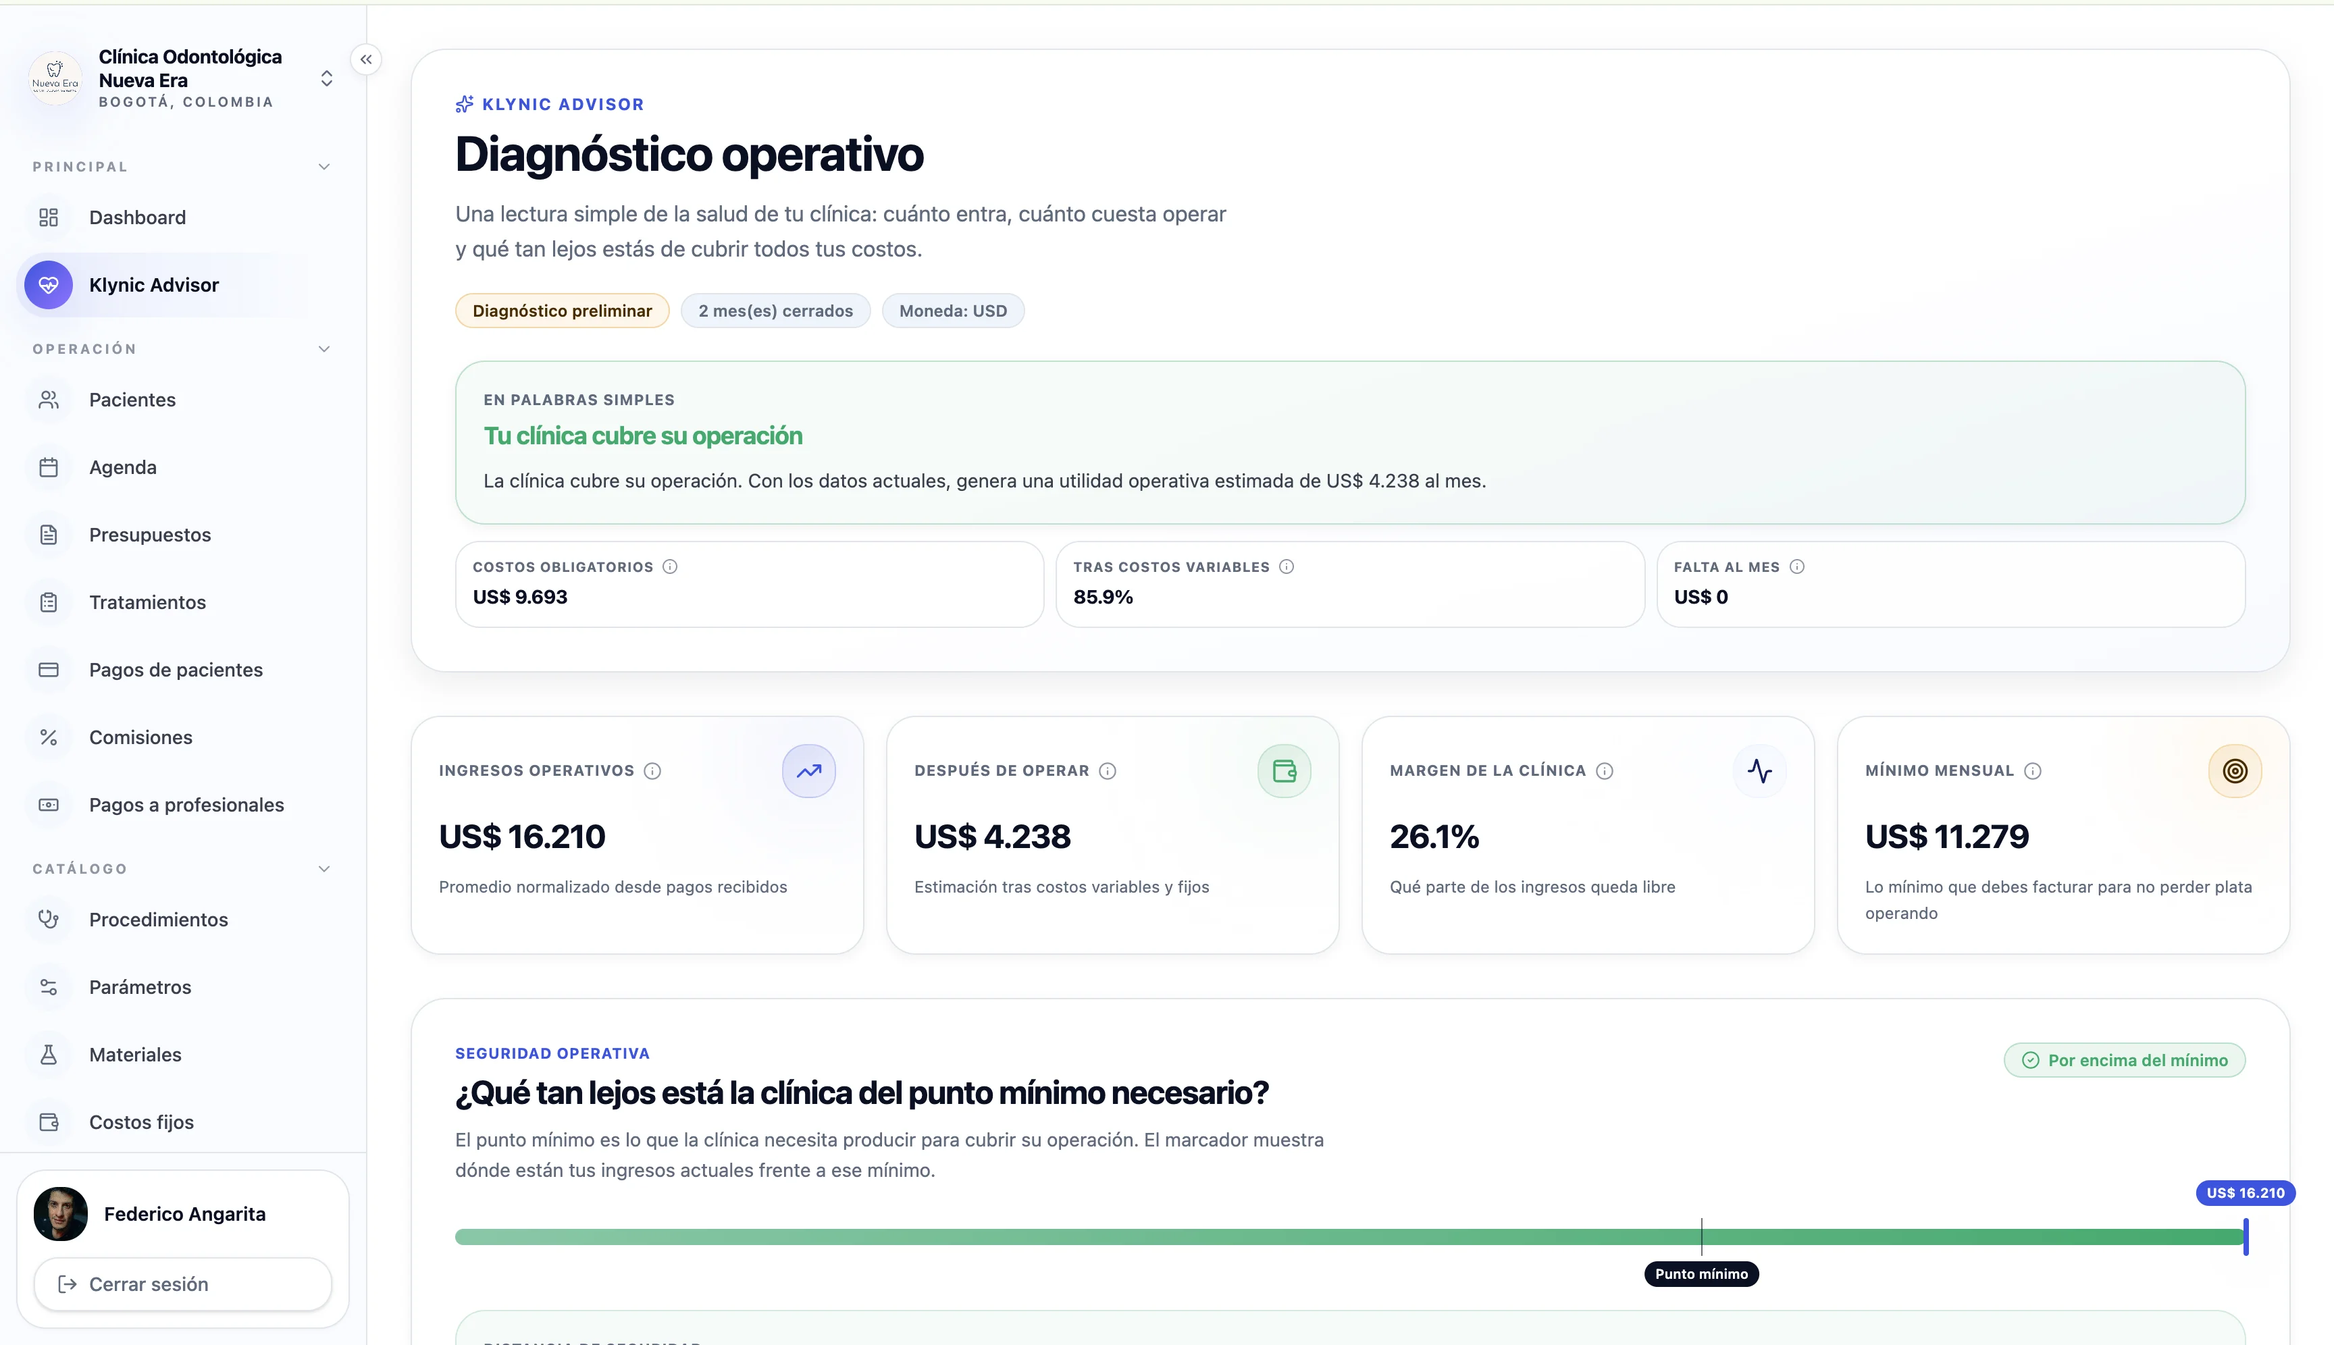This screenshot has width=2334, height=1345.
Task: Click the Cerrar sesión button
Action: point(183,1283)
